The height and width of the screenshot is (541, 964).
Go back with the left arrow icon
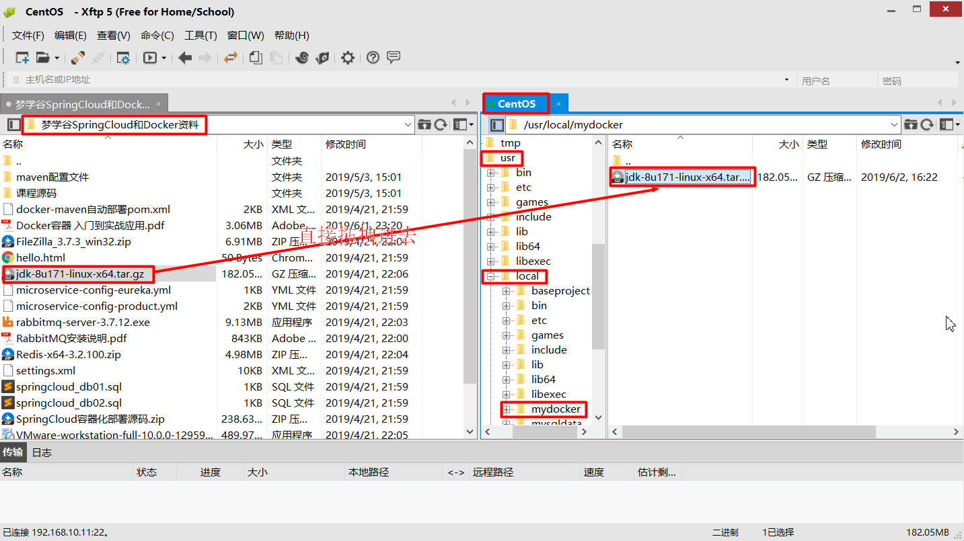185,58
